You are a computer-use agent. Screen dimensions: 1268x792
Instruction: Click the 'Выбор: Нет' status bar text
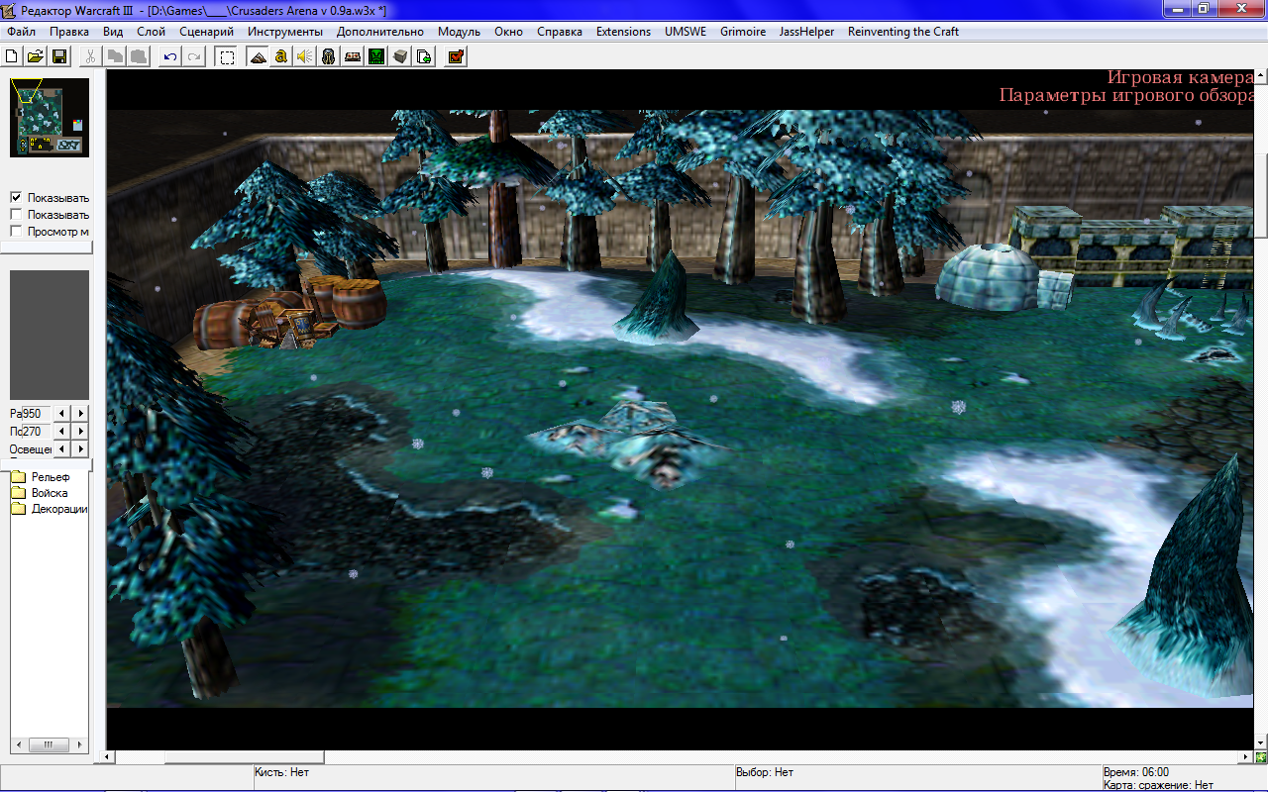click(x=765, y=772)
